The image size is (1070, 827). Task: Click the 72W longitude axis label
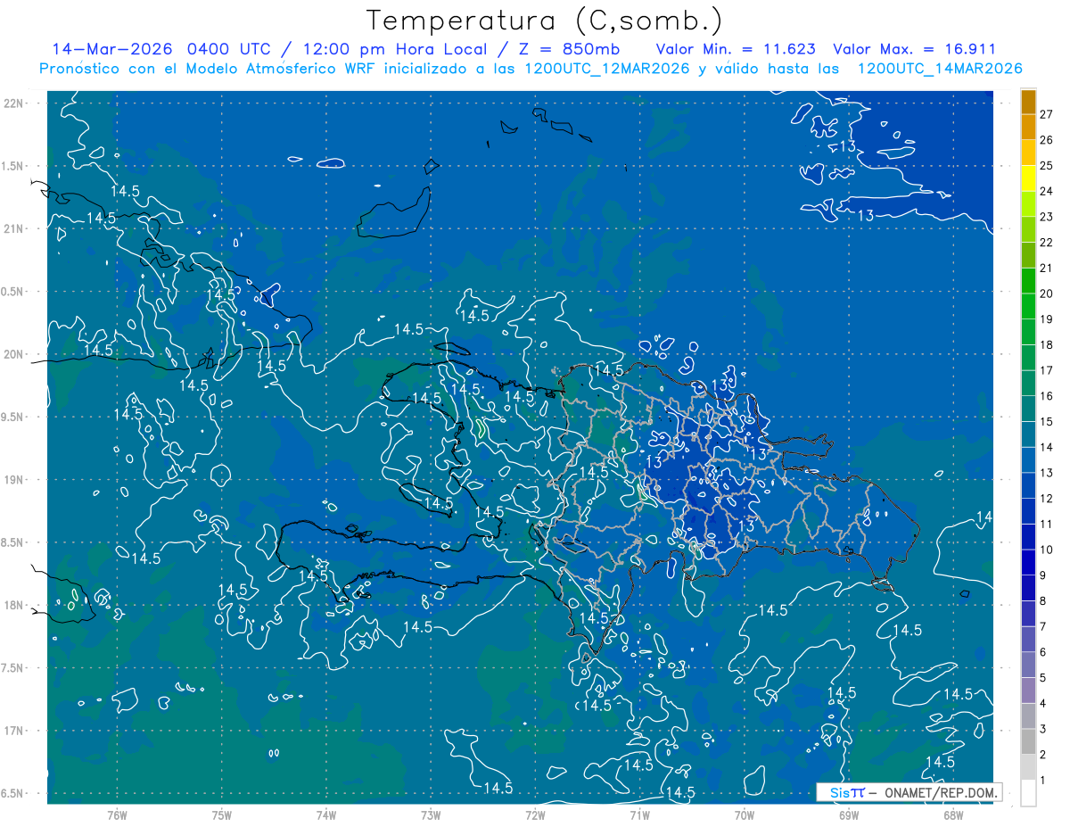[x=535, y=815]
